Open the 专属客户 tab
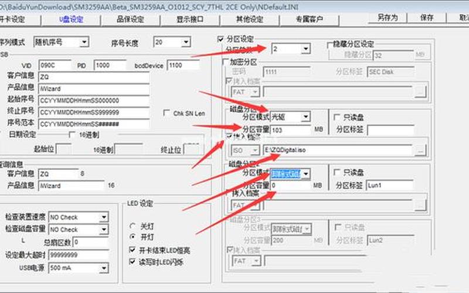Screen dimensions: 469x293 309,19
